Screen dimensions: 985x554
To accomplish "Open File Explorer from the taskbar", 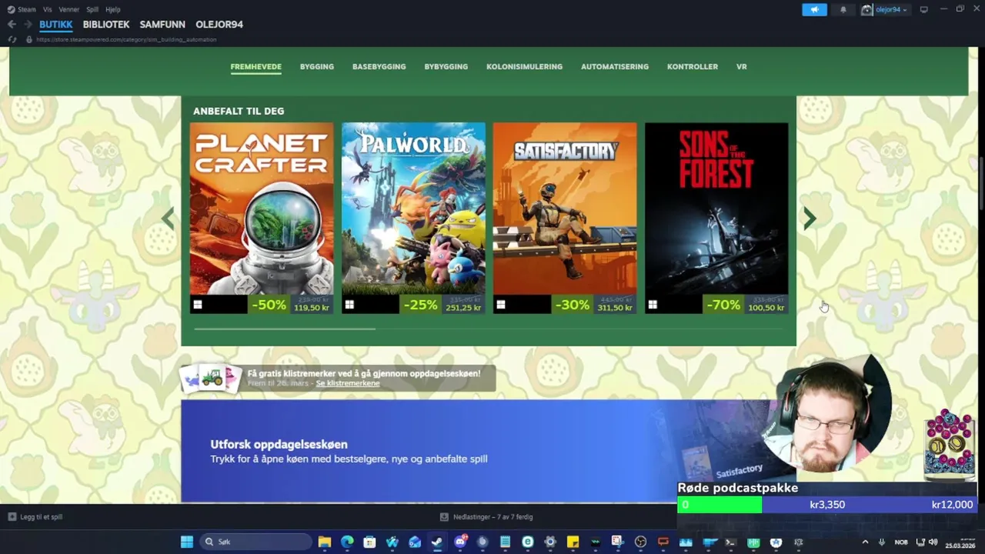I will coord(325,542).
